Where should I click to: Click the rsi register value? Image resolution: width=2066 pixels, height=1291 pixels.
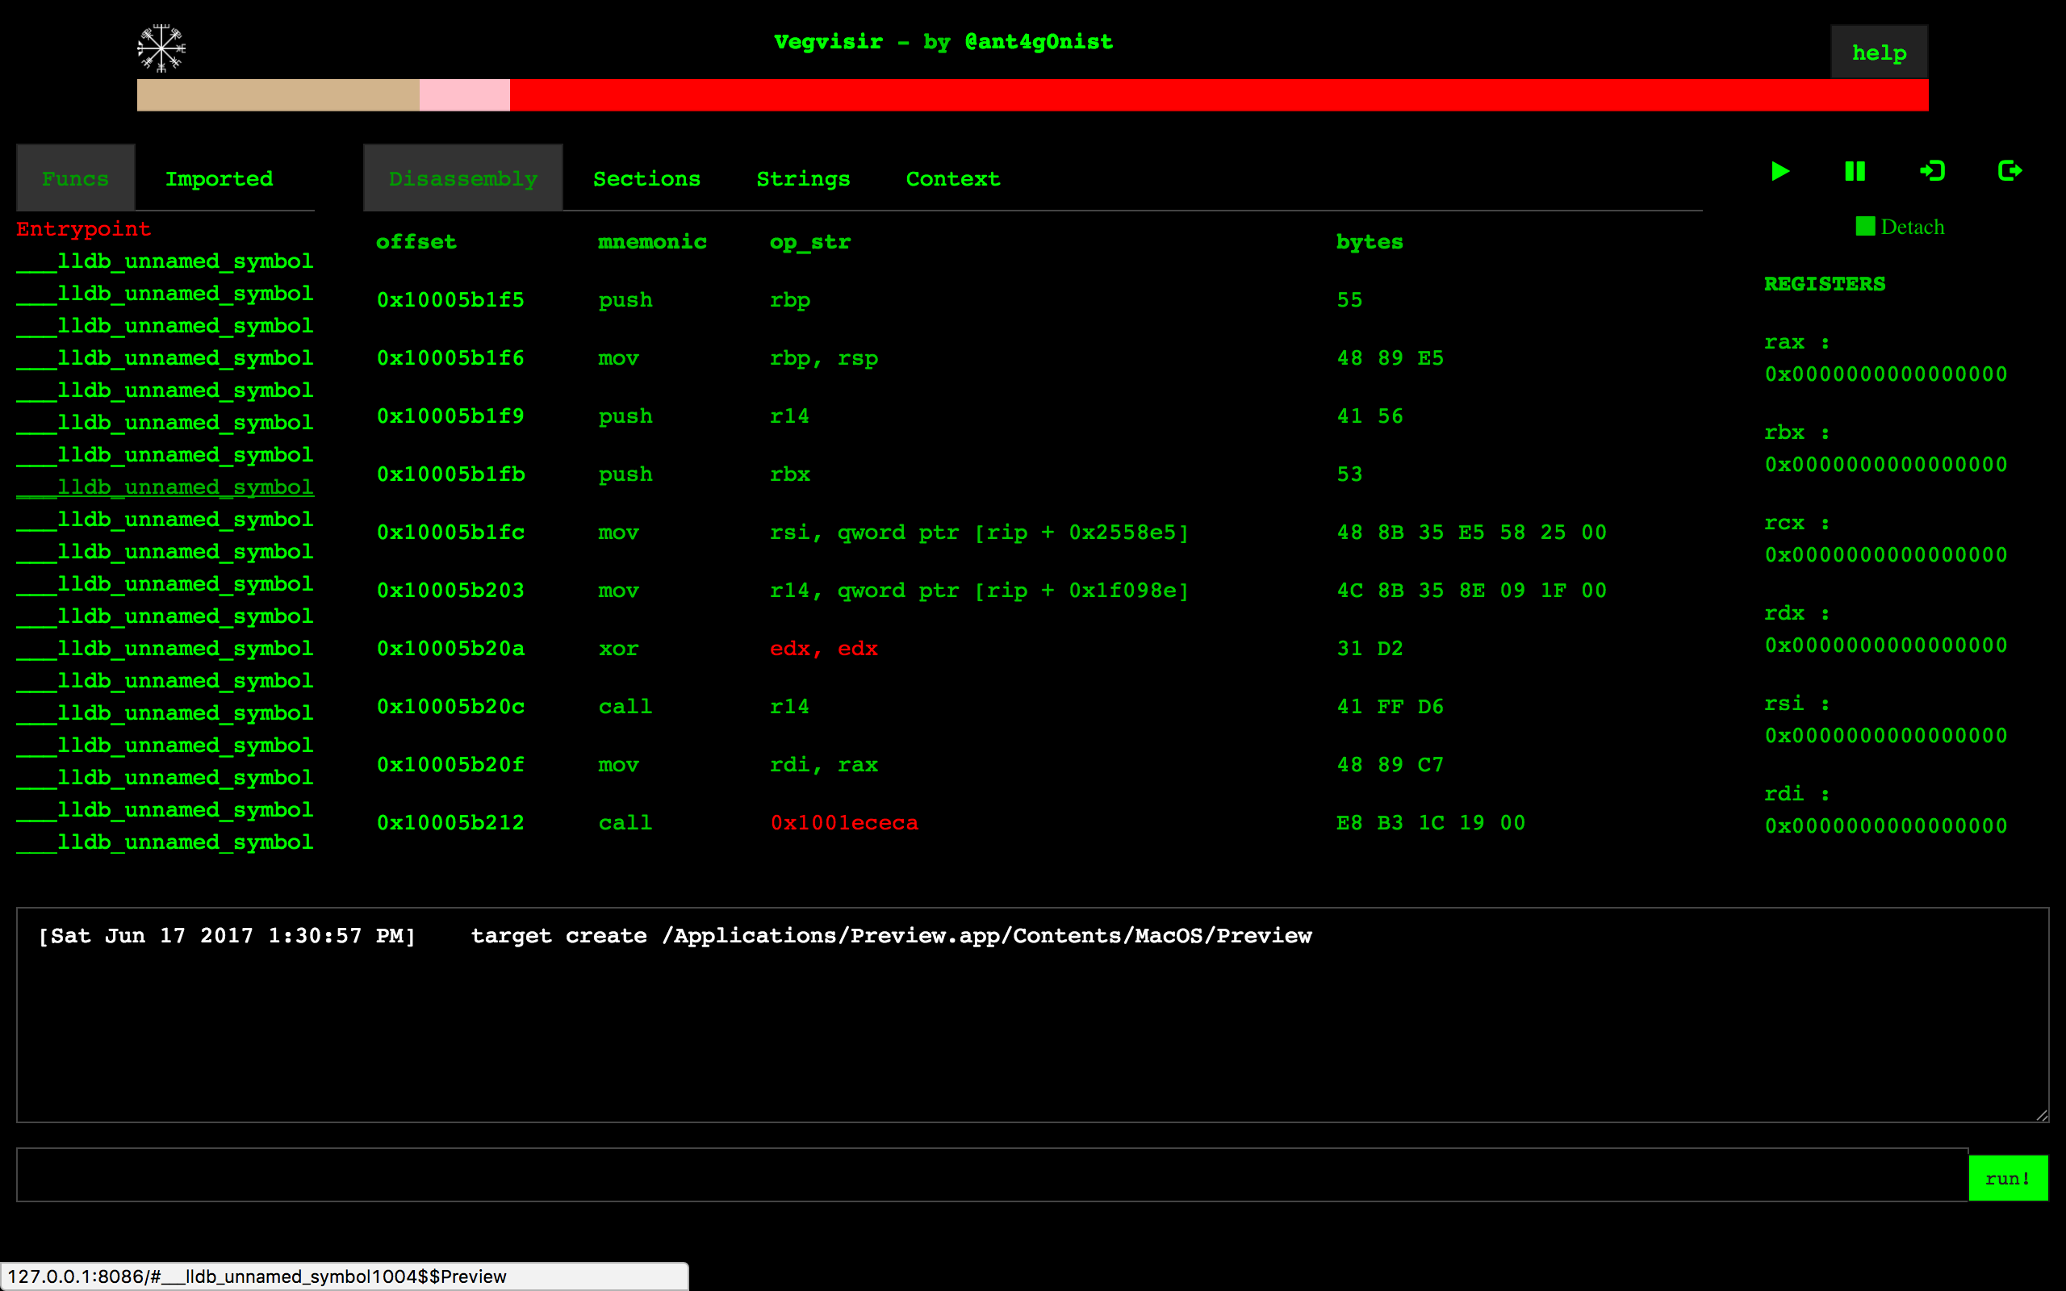pyautogui.click(x=1886, y=736)
